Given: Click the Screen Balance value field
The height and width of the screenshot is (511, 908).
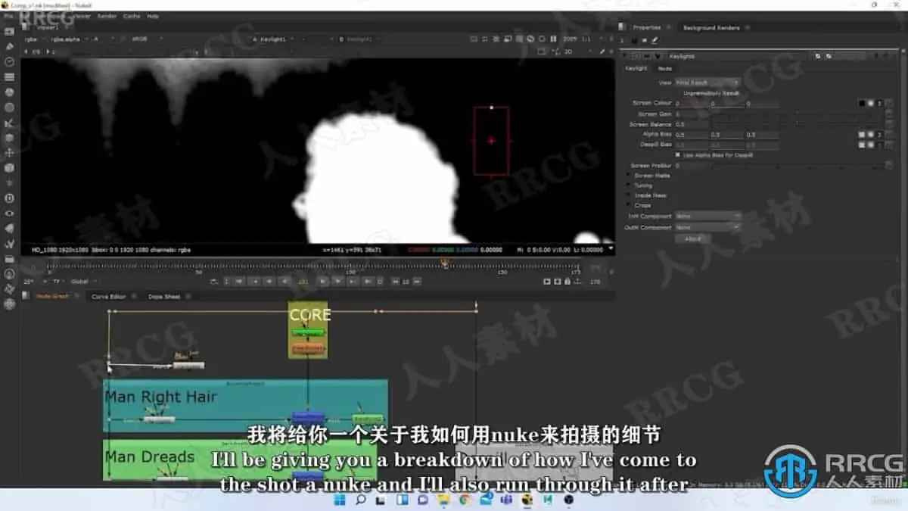Looking at the screenshot, I should coord(692,123).
